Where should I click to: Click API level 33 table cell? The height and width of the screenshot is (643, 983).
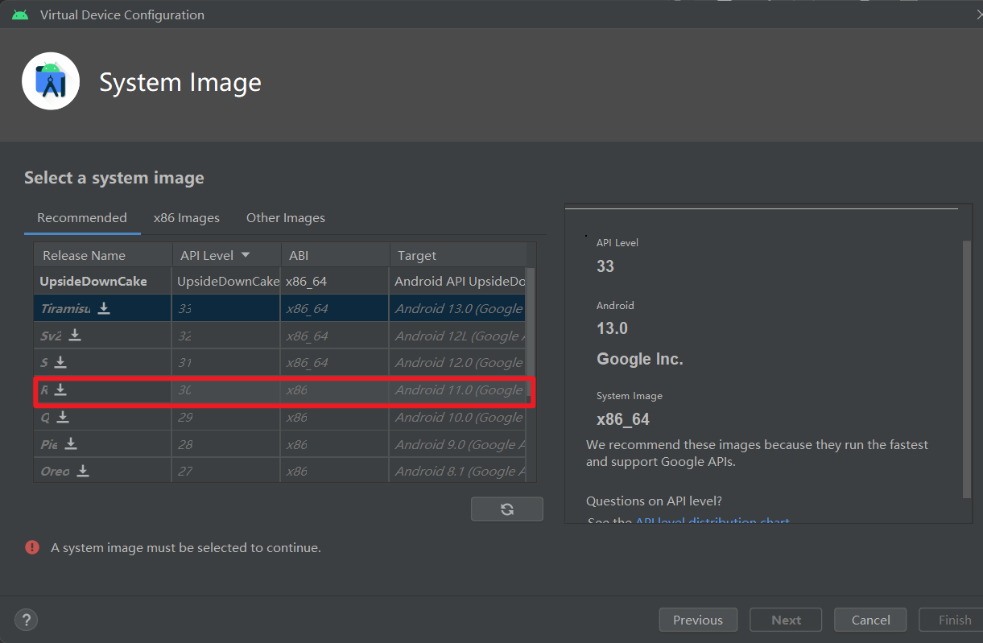[x=226, y=308]
